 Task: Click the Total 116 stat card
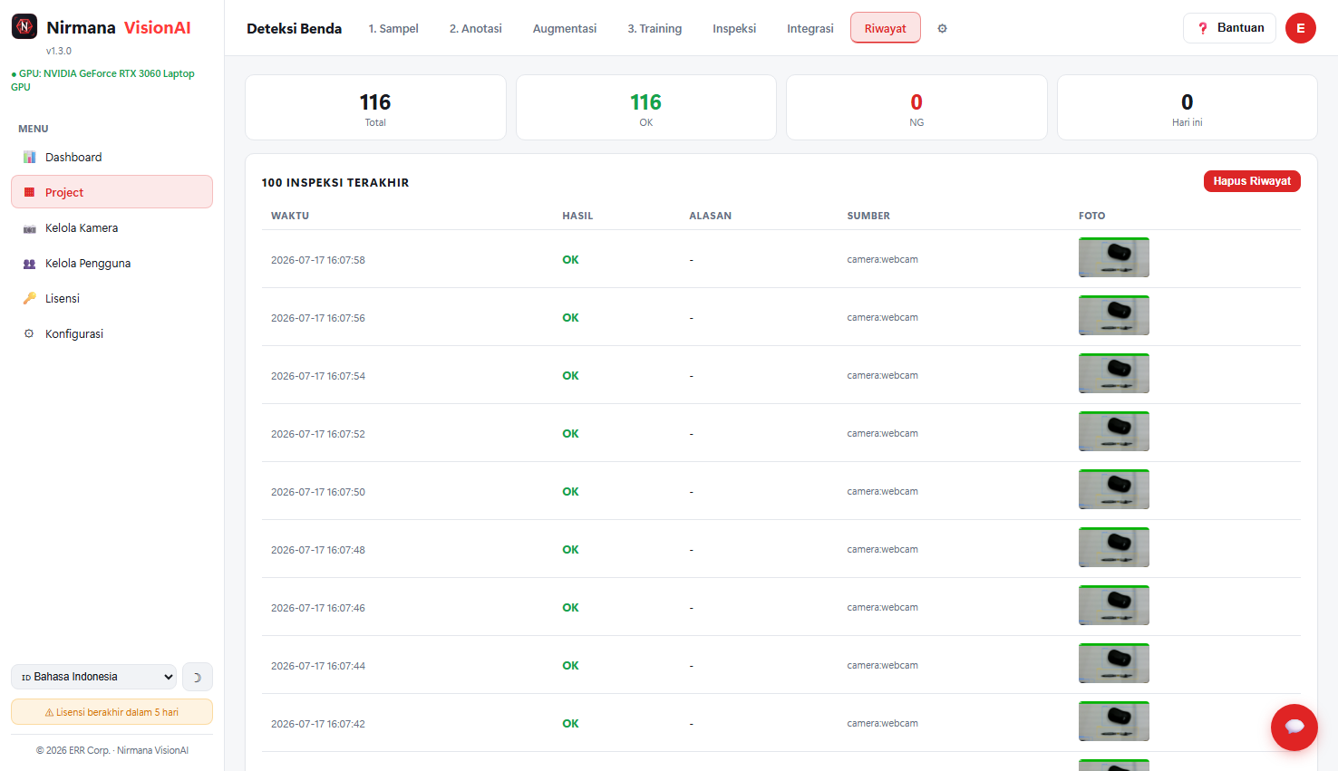pyautogui.click(x=375, y=108)
